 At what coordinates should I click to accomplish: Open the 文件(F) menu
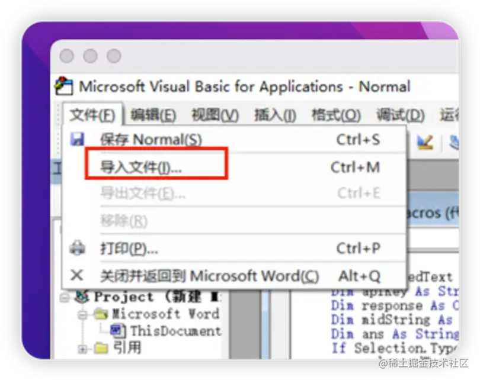click(x=92, y=115)
